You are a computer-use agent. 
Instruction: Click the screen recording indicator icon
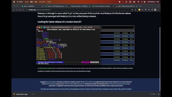tap(119, 2)
